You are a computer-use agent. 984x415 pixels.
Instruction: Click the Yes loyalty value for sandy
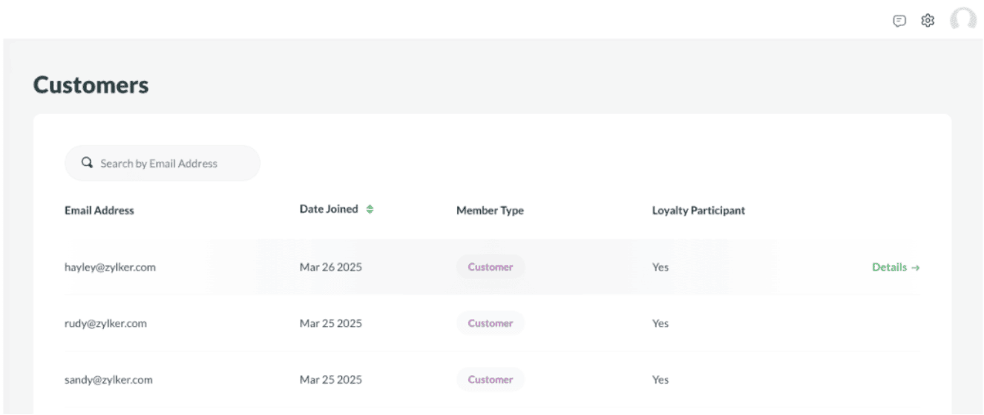point(660,380)
